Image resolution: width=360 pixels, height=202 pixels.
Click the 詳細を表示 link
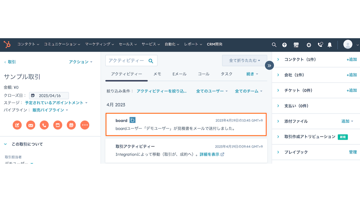[212, 154]
